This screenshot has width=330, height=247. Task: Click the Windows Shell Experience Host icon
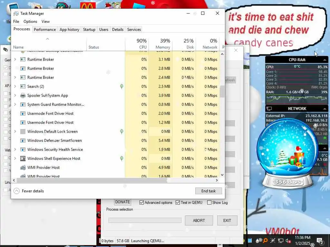coord(23,159)
